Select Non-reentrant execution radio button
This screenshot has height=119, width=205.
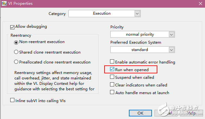pyautogui.click(x=16, y=42)
